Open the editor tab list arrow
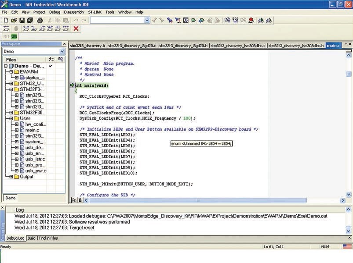Screen dimensions: 353x263 [346, 44]
